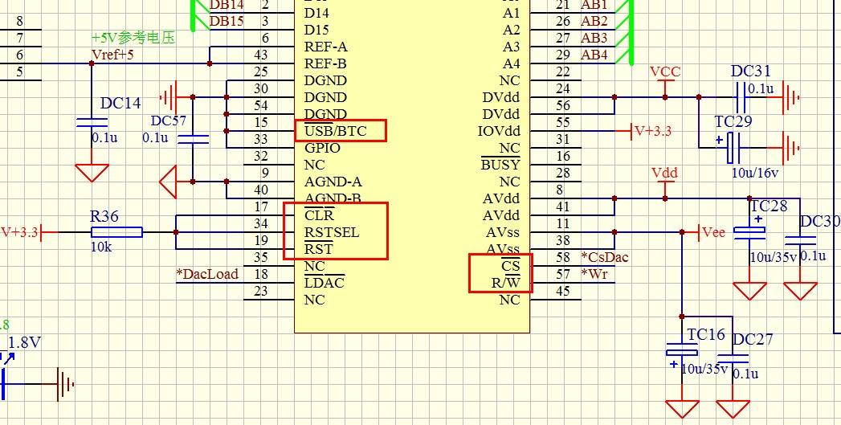Click the 0.1u value under DC27
Screen dimensions: 841x425
pos(745,374)
